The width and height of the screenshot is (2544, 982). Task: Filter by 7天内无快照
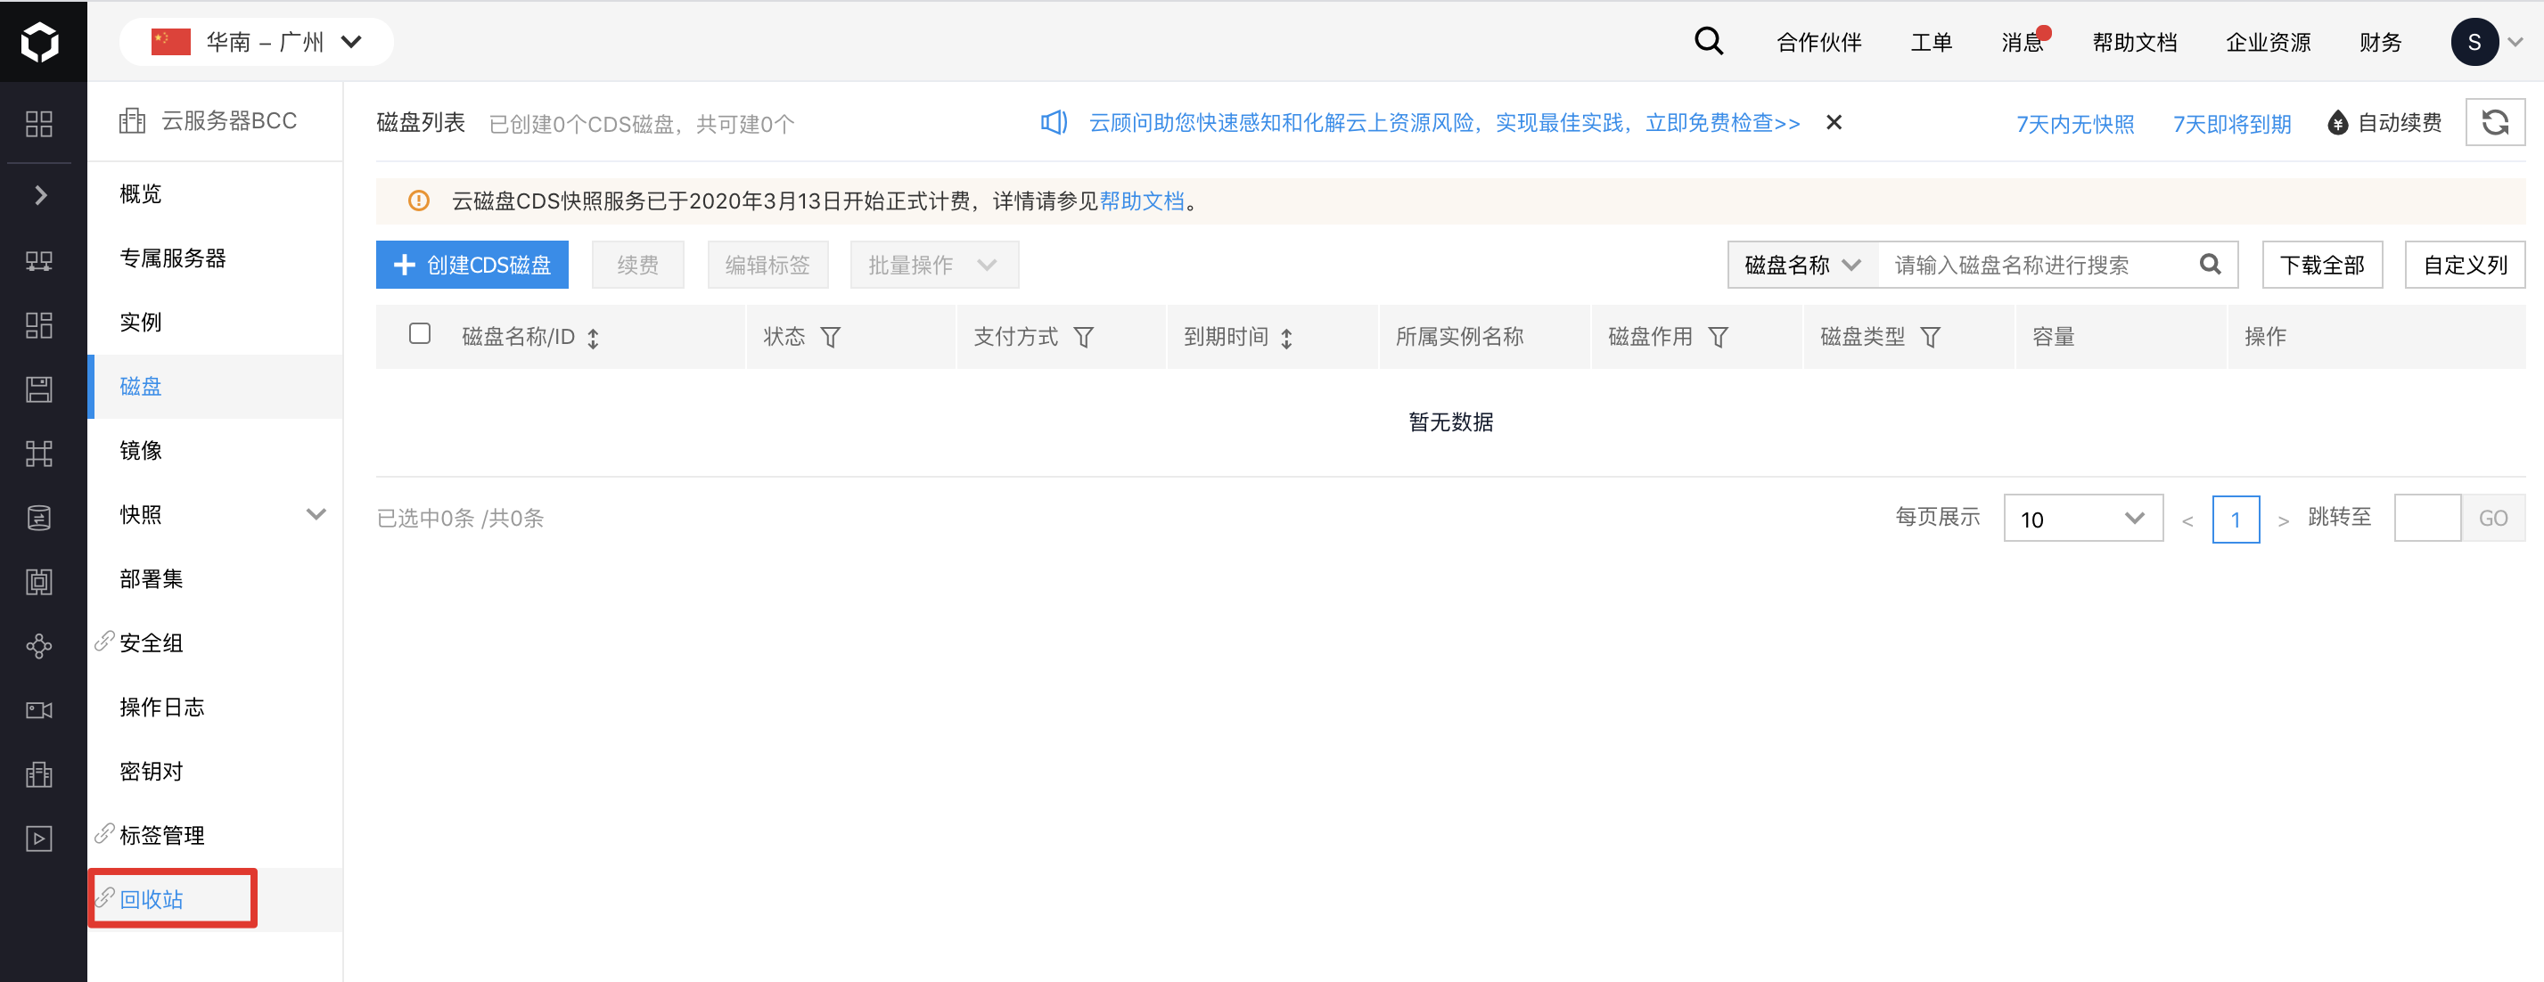click(2075, 123)
